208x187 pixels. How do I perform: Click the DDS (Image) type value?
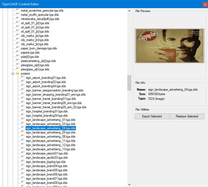(156, 99)
